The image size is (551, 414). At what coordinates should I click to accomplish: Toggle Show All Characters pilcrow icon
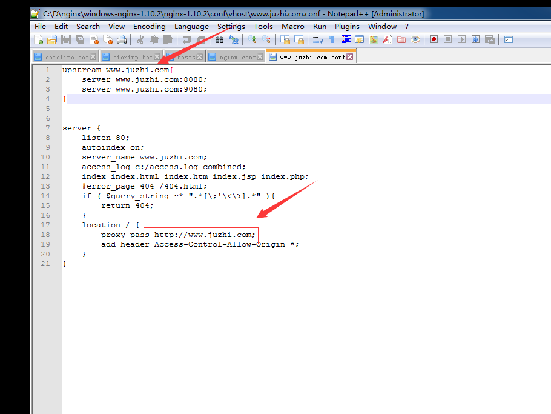coord(331,40)
